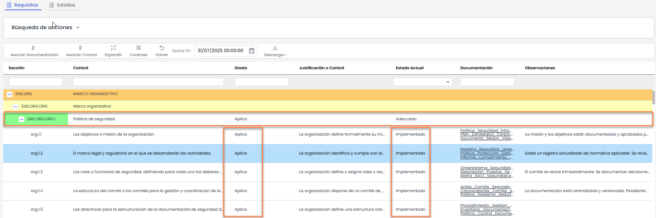656x218 pixels.
Task: Open the Organigrama_Seguridad document link
Action: click(x=486, y=168)
